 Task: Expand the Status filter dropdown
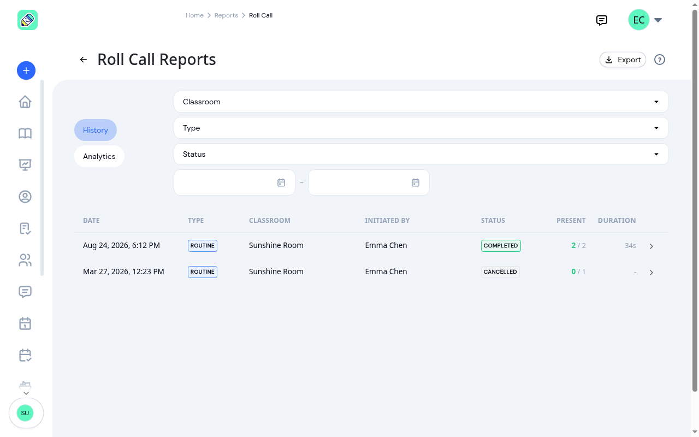[x=421, y=154]
